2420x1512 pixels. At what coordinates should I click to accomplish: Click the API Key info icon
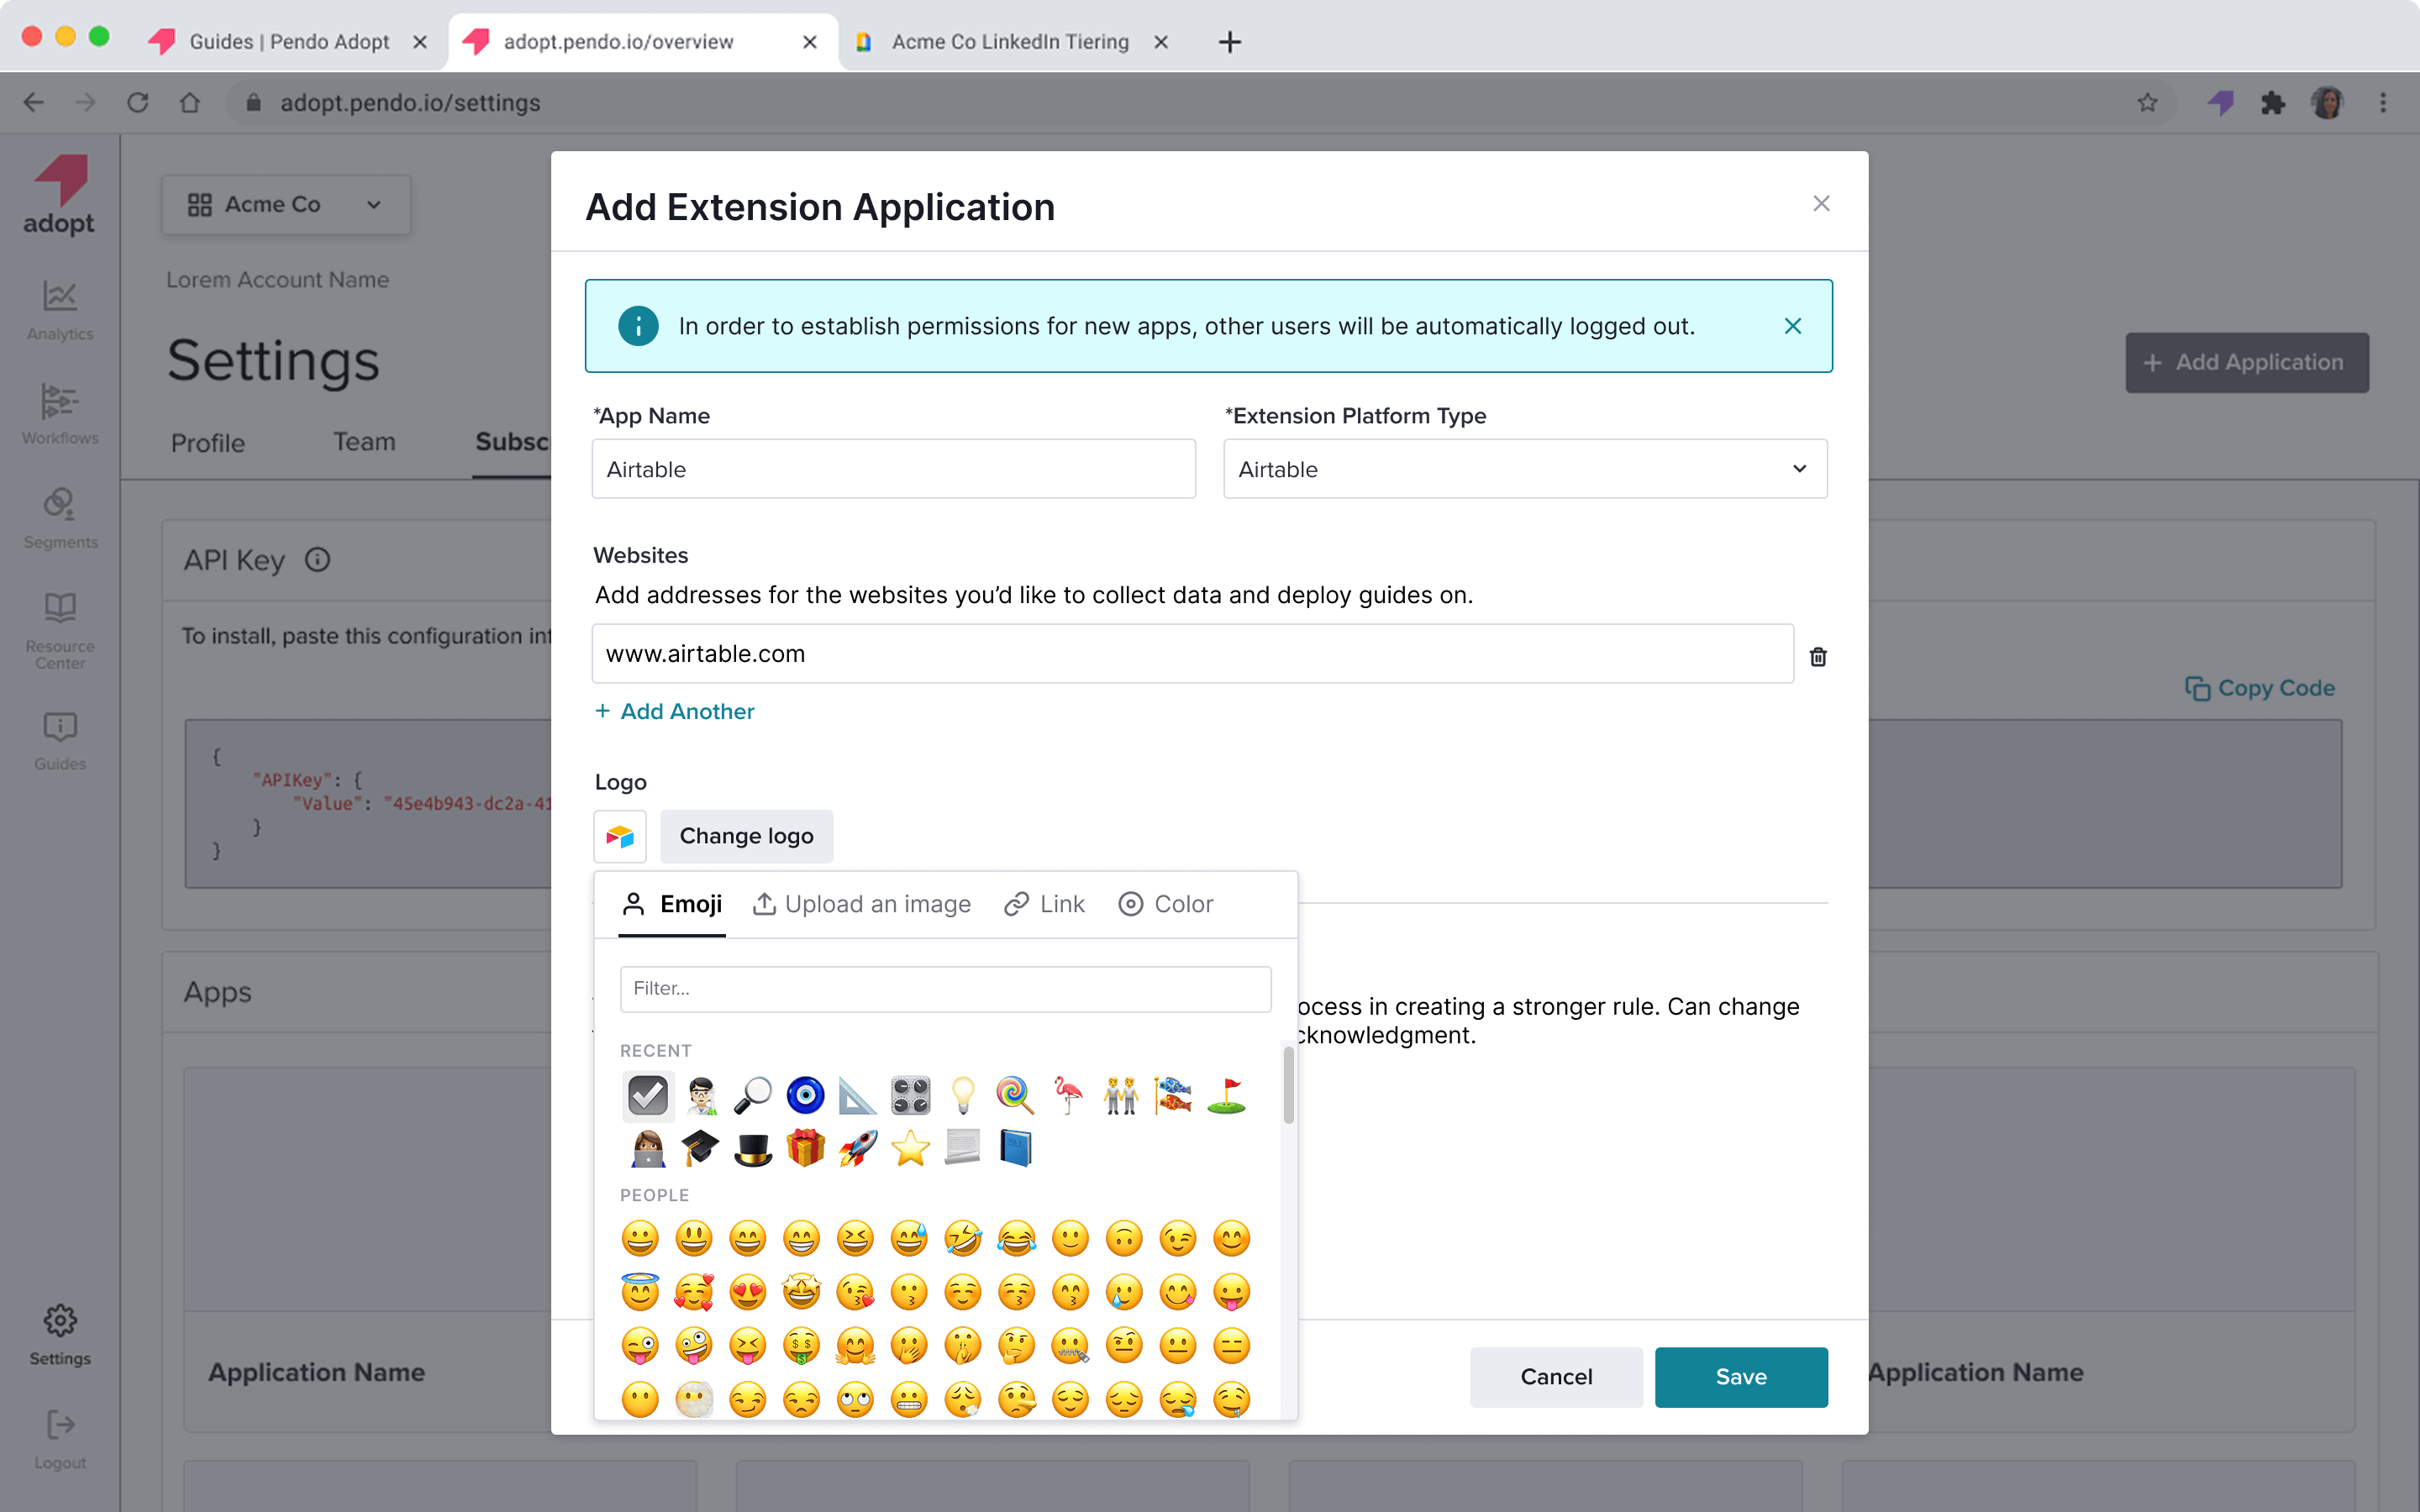317,560
